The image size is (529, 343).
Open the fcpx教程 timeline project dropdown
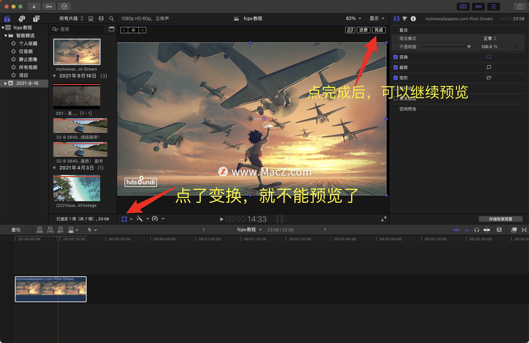tap(249, 230)
